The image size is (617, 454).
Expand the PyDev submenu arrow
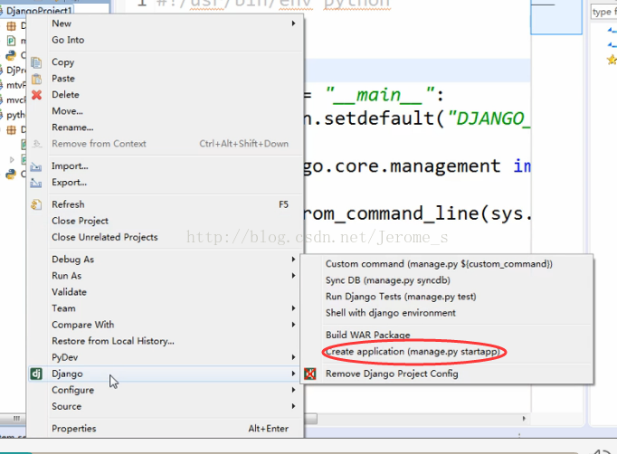click(293, 357)
